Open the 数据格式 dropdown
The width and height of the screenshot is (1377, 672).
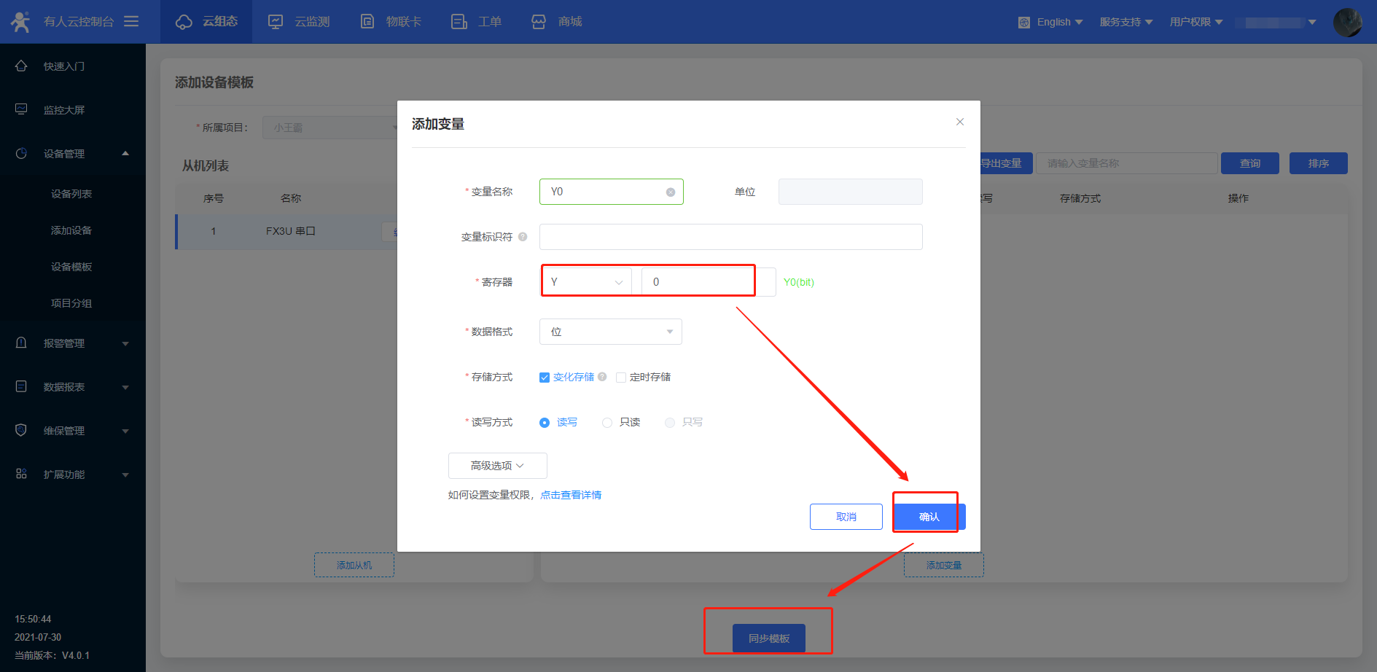tap(610, 332)
